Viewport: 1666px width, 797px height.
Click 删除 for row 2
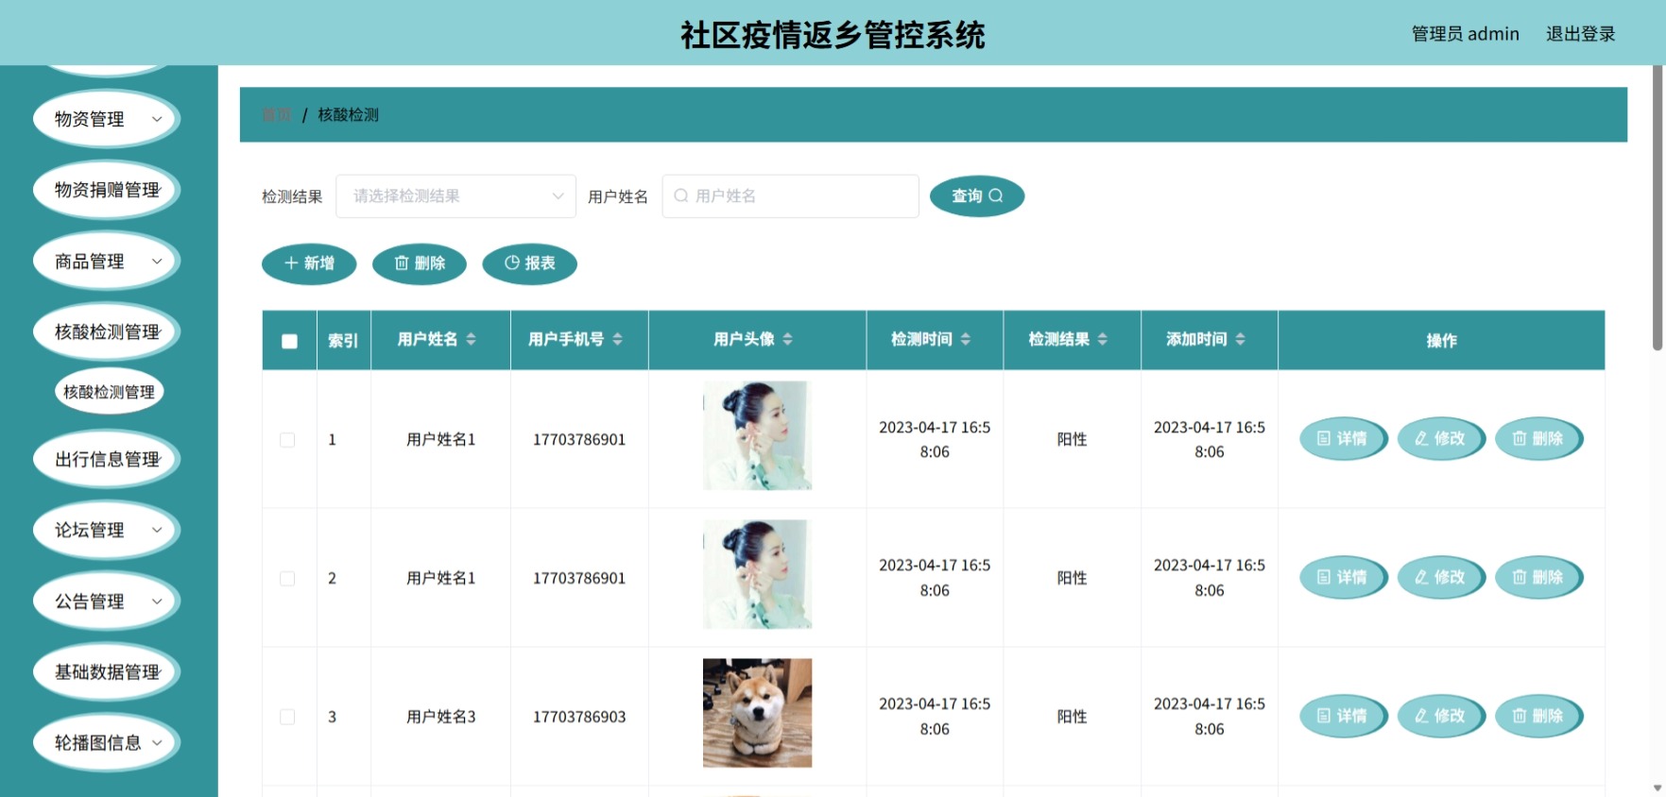pos(1538,577)
